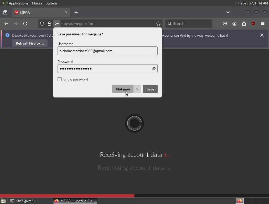Open Firefox View icon beside tabs

5,12
